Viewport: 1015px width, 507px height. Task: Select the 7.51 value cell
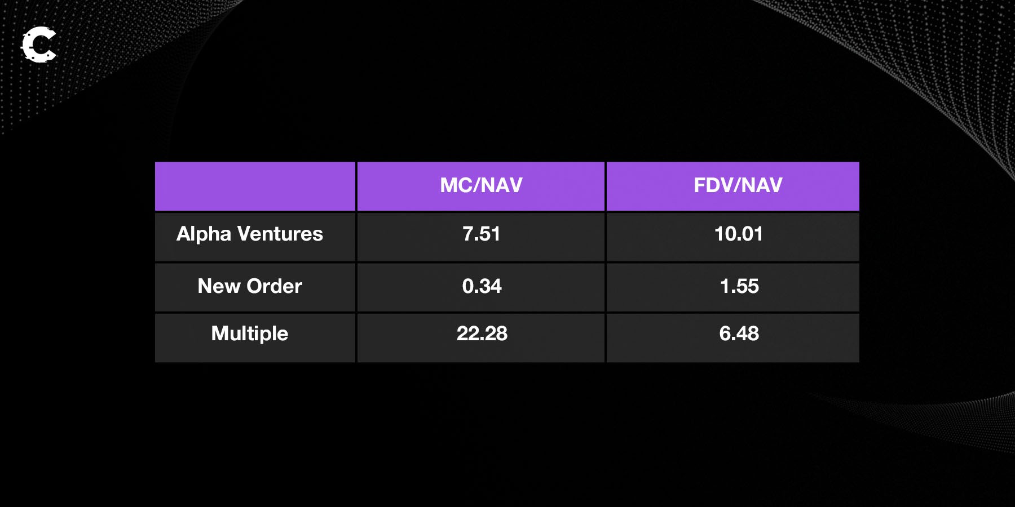[x=481, y=234]
